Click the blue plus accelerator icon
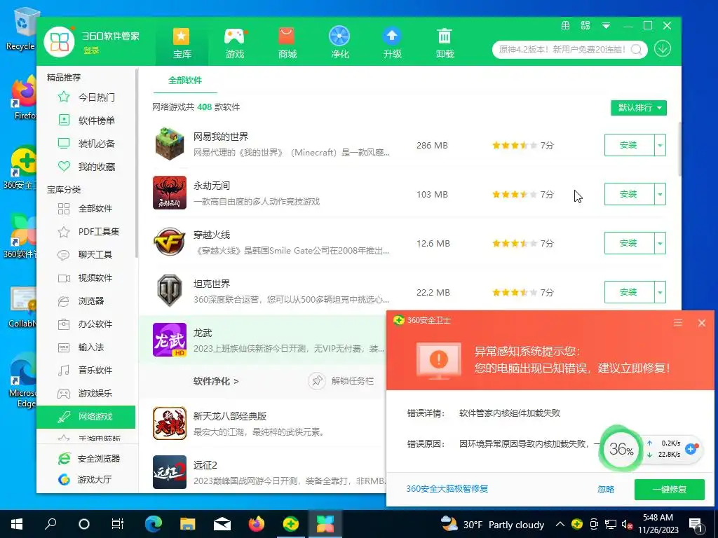This screenshot has width=718, height=538. pyautogui.click(x=691, y=449)
